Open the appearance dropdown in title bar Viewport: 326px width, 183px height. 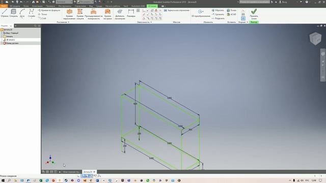[85, 2]
